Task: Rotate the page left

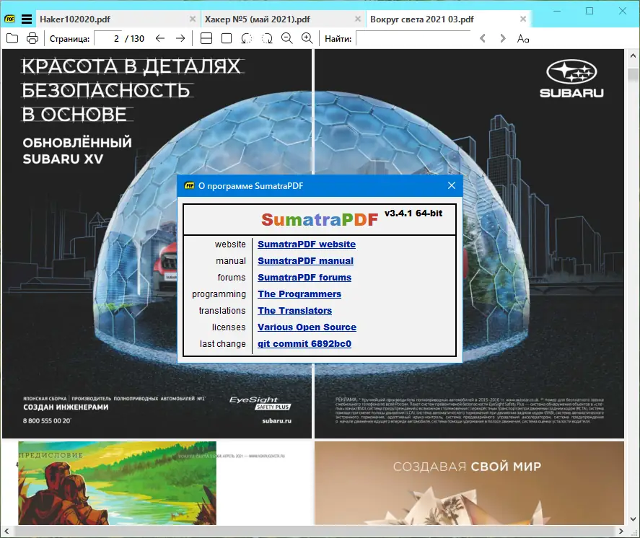Action: [247, 38]
